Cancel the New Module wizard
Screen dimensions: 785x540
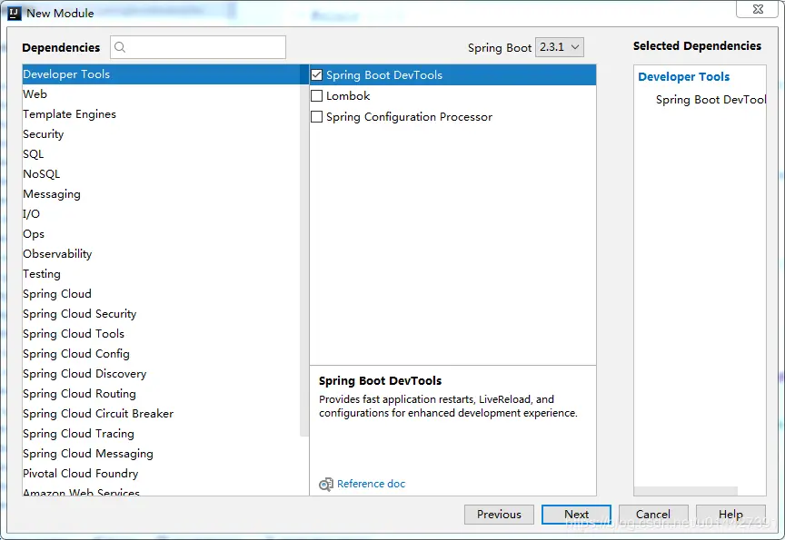653,515
